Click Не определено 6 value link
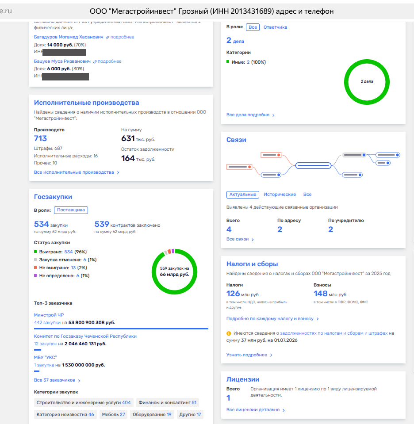Viewport: 414px width, 424px height. 78,276
